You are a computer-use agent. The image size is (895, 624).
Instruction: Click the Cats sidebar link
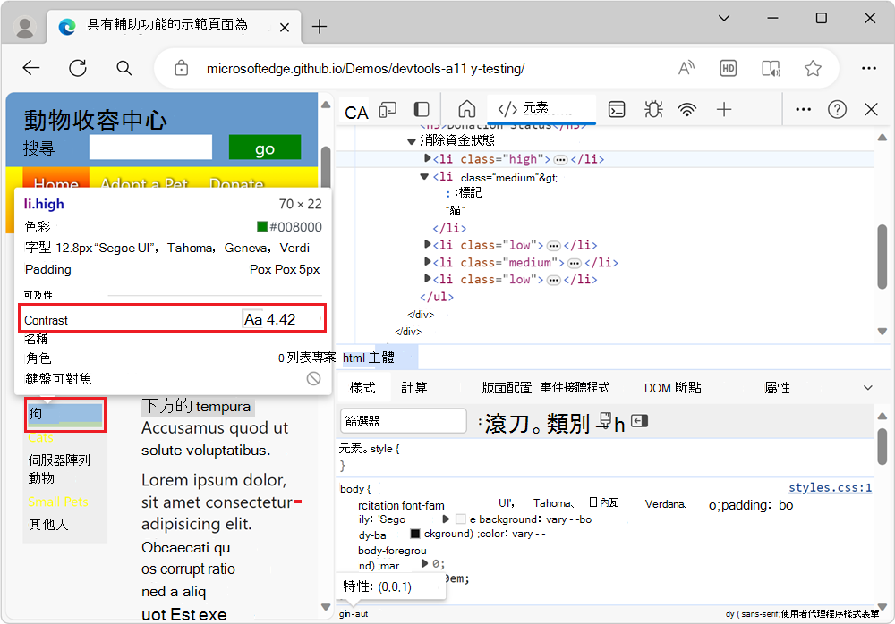40,437
